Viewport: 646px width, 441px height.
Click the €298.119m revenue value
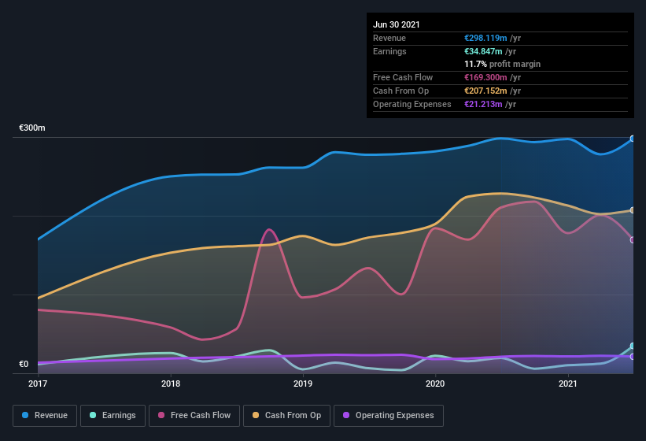[x=485, y=38]
